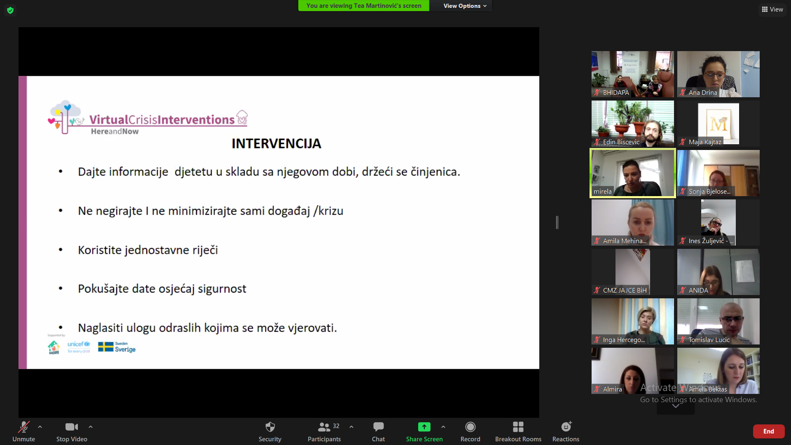Open Breakout Rooms icon
The height and width of the screenshot is (445, 791).
[x=518, y=427]
